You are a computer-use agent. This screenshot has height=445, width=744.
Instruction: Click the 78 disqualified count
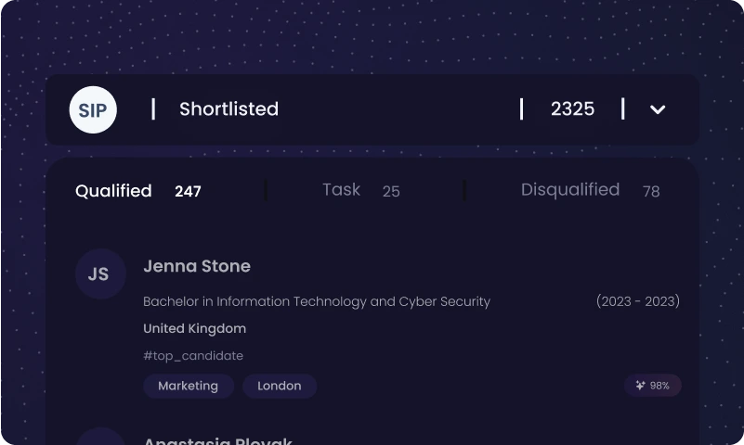tap(651, 191)
